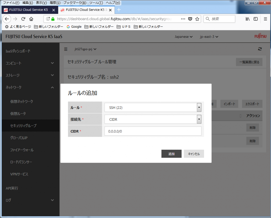Open the ルール dropdown showing SSH (22)
Image resolution: width=271 pixels, height=218 pixels.
pyautogui.click(x=153, y=108)
